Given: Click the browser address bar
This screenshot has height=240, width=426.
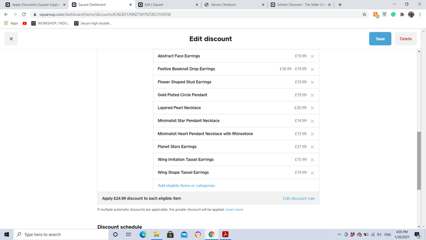Looking at the screenshot, I should point(192,15).
